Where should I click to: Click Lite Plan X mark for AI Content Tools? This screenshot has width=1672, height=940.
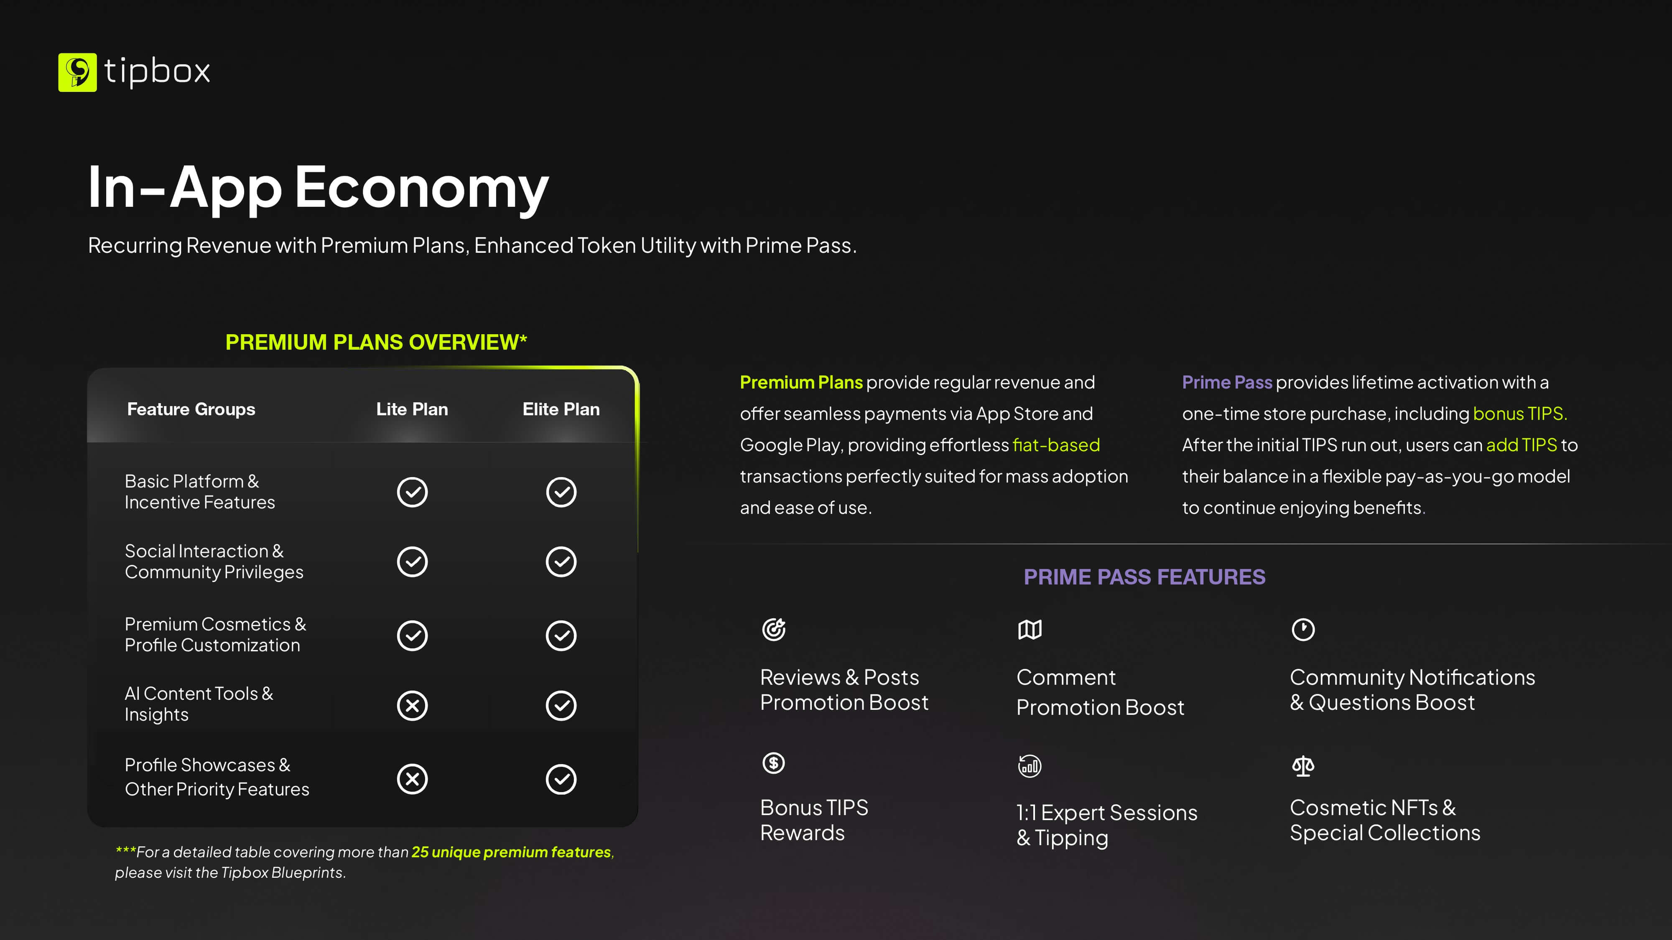pos(412,705)
